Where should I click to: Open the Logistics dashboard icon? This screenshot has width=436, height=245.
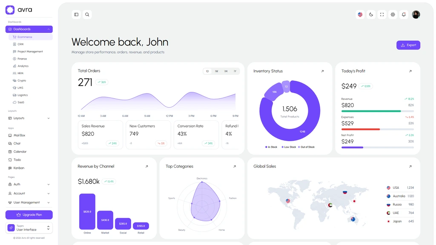pos(14,95)
